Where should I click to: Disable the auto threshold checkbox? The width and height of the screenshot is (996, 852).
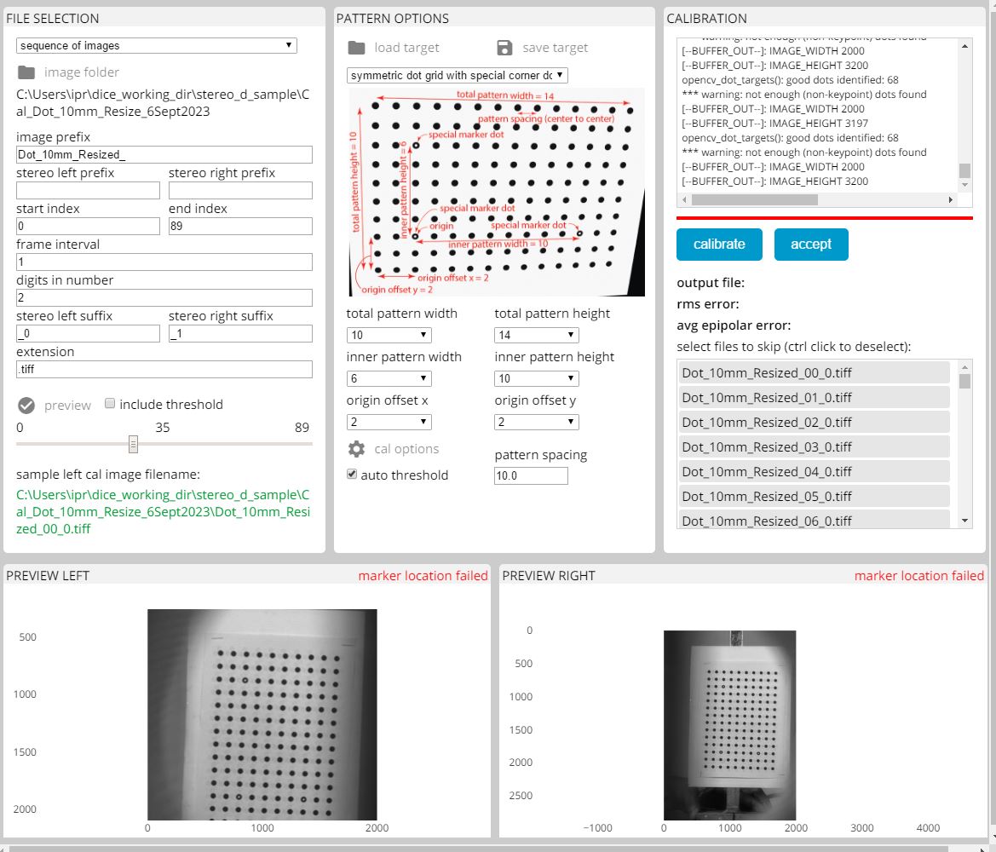click(x=351, y=475)
